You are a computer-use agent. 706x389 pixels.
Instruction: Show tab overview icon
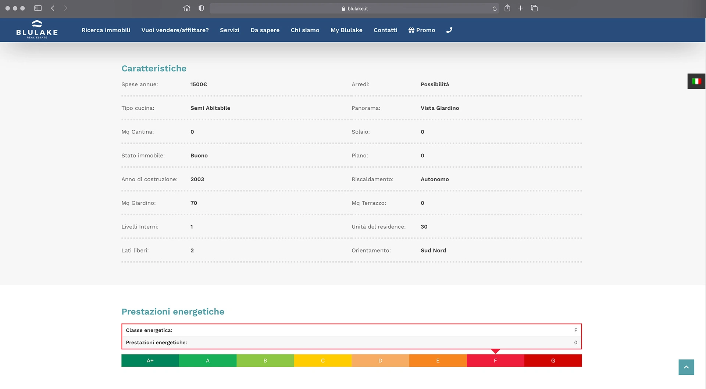[x=534, y=8]
